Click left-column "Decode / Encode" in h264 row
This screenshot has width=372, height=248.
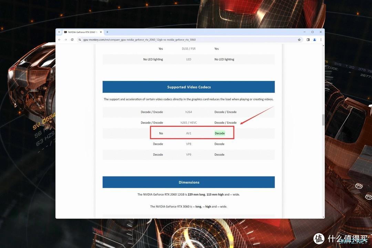pyautogui.click(x=152, y=112)
